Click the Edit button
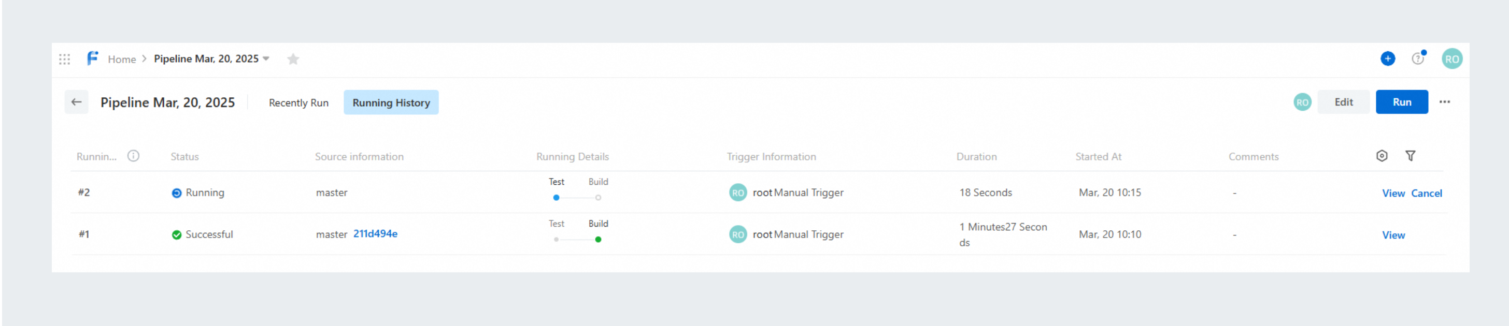The width and height of the screenshot is (1509, 326). coord(1343,102)
